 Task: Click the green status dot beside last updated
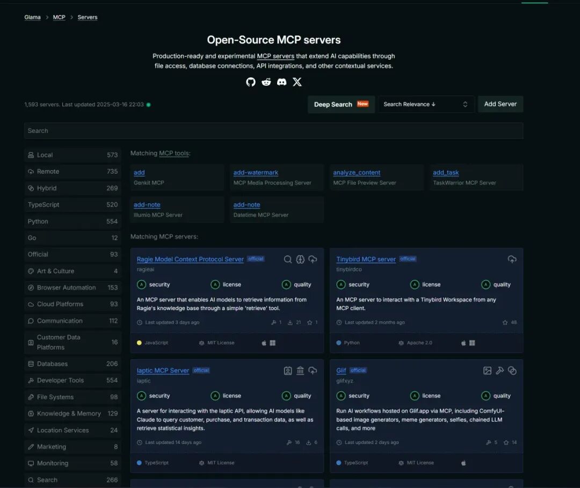[x=148, y=105]
